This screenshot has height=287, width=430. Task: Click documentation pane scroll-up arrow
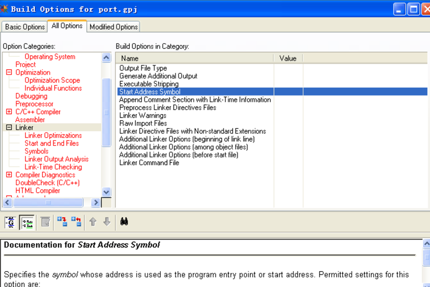click(426, 243)
